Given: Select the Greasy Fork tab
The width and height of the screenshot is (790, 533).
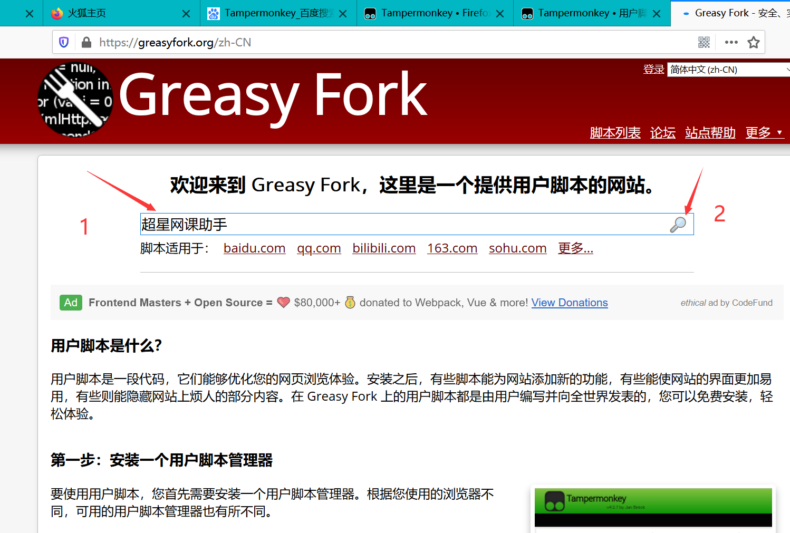Looking at the screenshot, I should [x=730, y=13].
